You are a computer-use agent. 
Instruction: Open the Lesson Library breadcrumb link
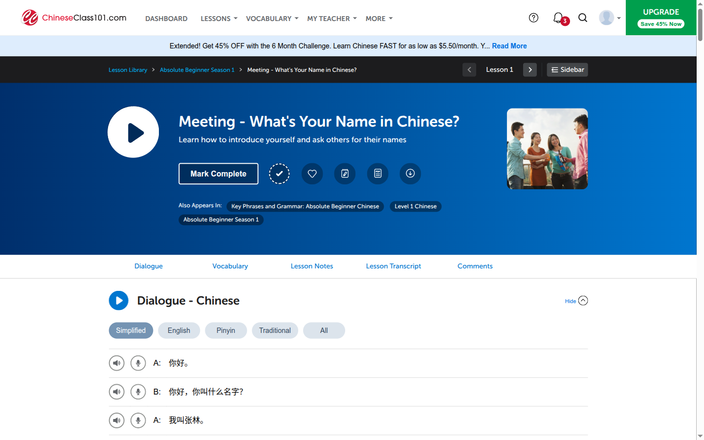(128, 70)
